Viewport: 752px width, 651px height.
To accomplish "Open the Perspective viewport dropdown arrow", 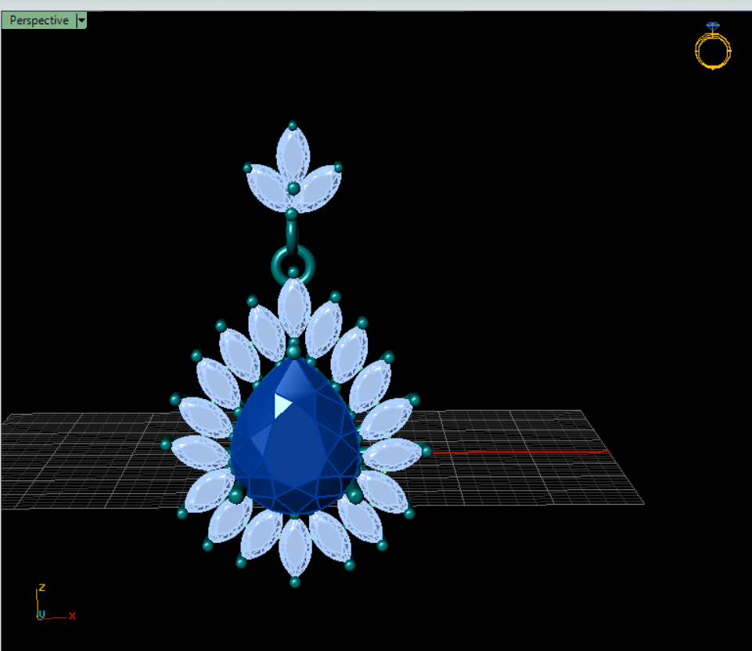I will tap(81, 20).
